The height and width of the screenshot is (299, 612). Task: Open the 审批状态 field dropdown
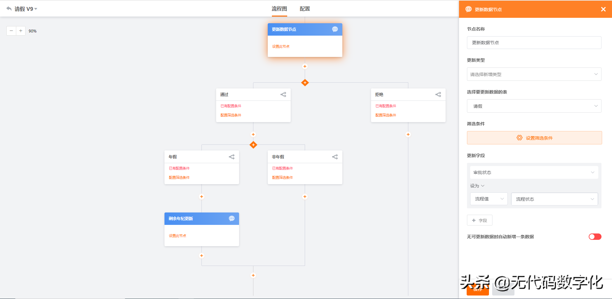(x=534, y=172)
